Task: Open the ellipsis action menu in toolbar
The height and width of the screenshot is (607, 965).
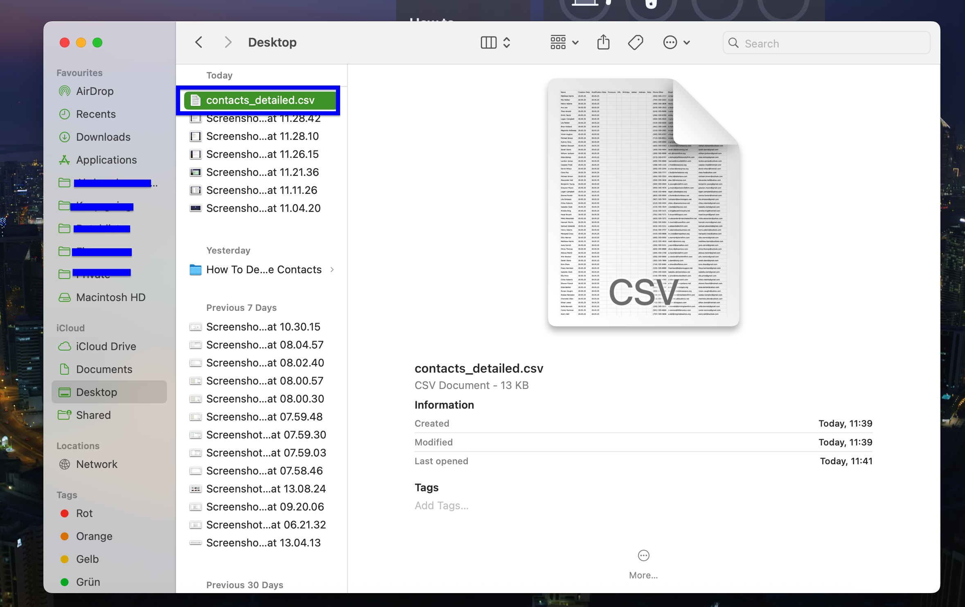Action: (x=676, y=43)
